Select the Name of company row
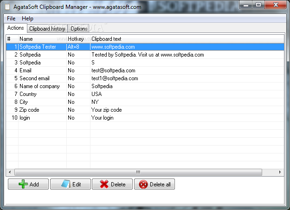 145,86
